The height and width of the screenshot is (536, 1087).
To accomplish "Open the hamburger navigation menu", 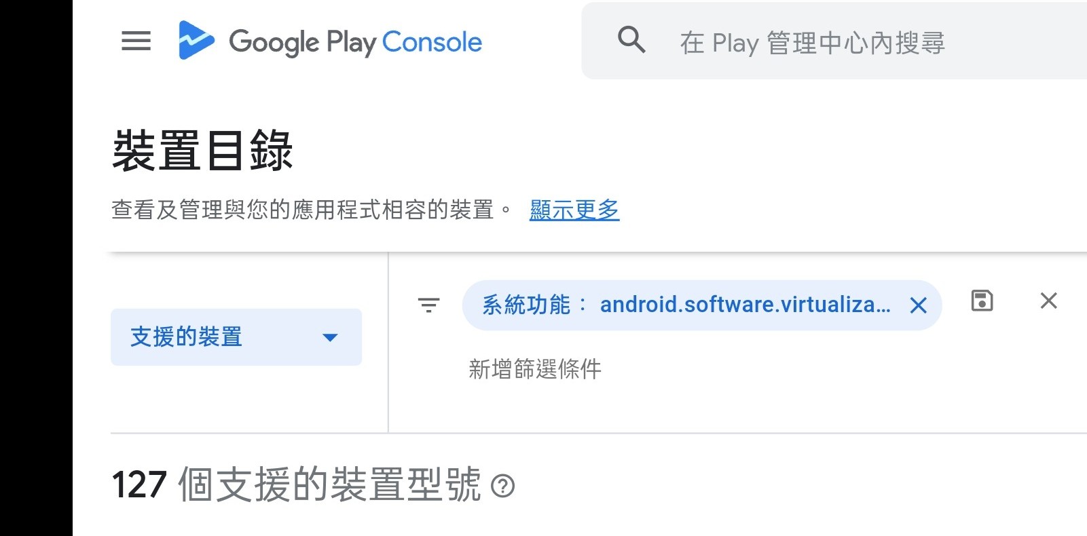I will [x=136, y=41].
